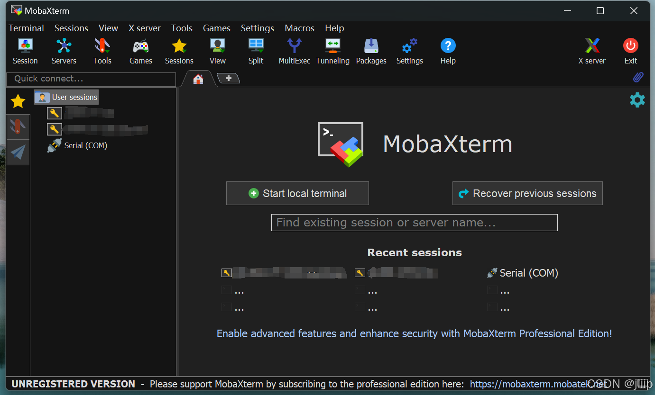Open the Games toolbar icon
This screenshot has width=655, height=395.
(x=140, y=51)
